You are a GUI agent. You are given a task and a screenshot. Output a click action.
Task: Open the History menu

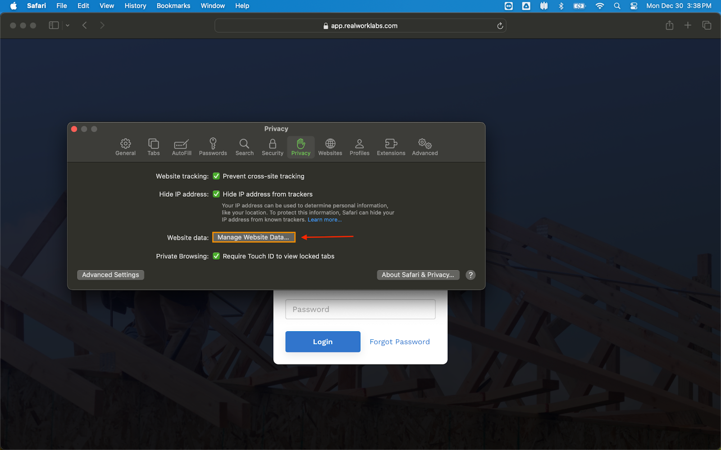pyautogui.click(x=135, y=6)
